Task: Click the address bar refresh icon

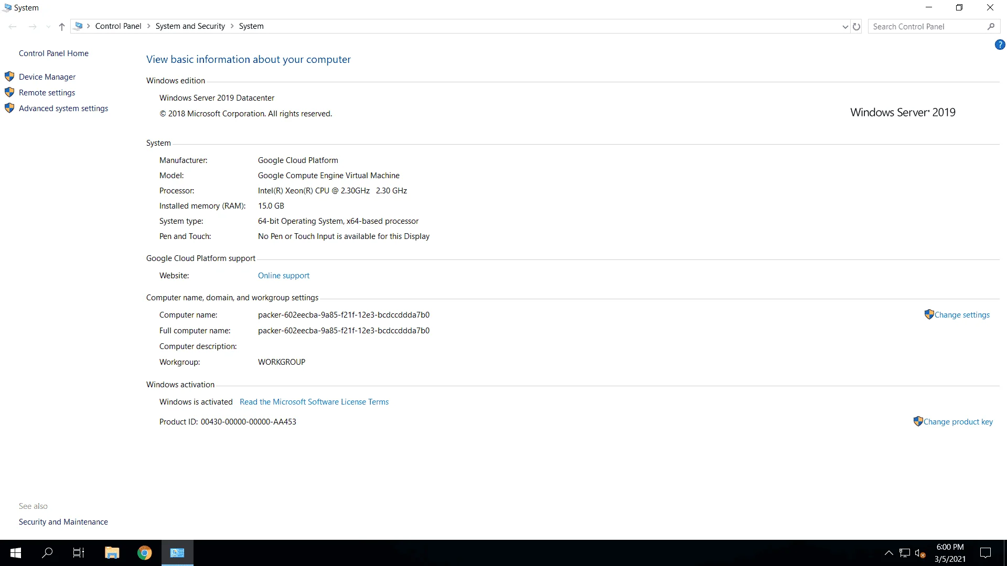Action: pos(856,27)
